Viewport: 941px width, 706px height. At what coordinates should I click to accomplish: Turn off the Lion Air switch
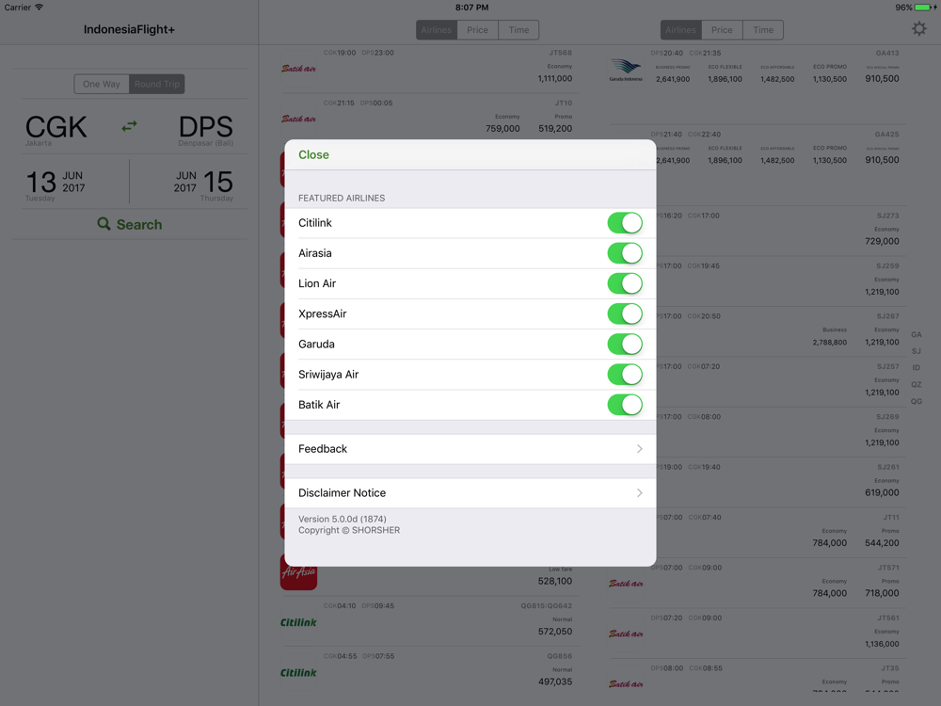tap(625, 283)
